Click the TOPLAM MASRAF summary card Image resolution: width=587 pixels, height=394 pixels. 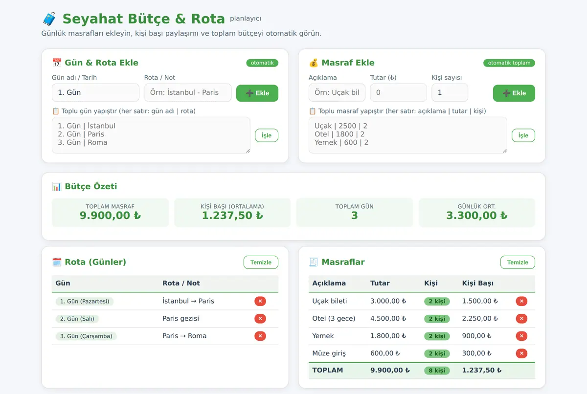(x=110, y=213)
